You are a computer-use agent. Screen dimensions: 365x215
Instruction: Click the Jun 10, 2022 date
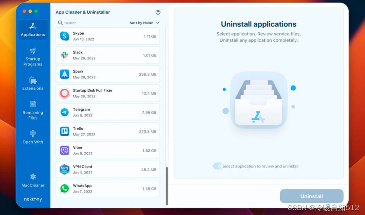[x=83, y=39]
